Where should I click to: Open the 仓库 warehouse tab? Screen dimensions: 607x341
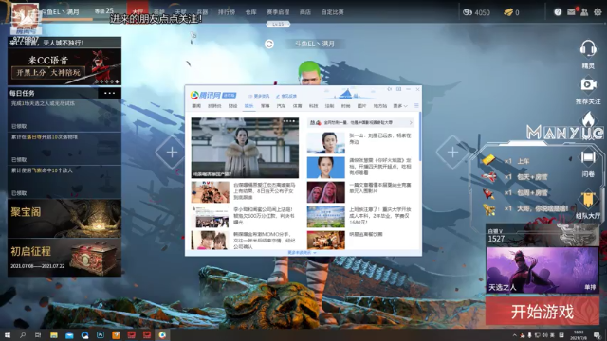click(250, 12)
